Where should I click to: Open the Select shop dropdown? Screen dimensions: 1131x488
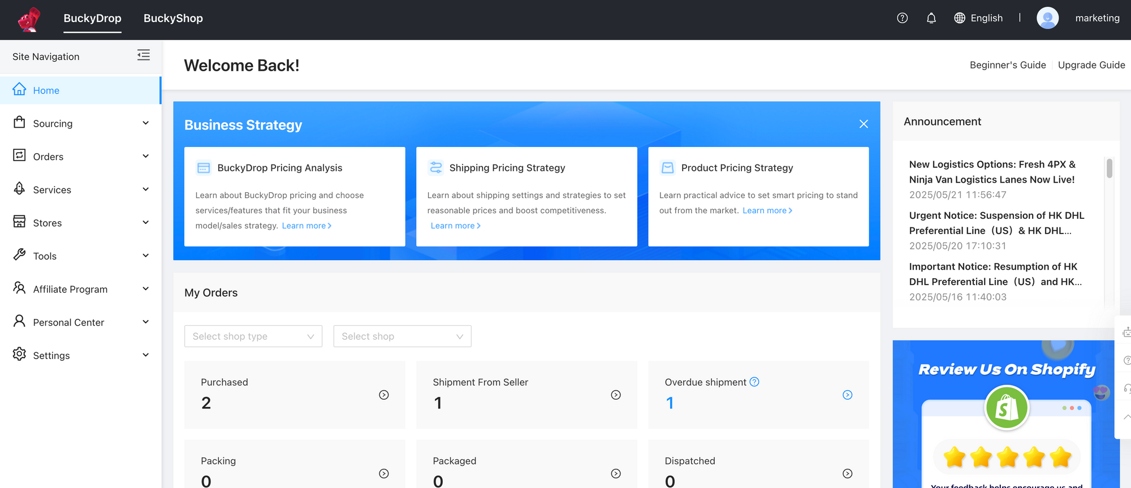coord(403,336)
